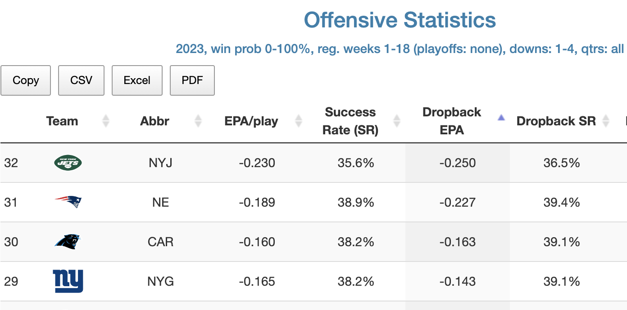627x310 pixels.
Task: Click the NYG dropback EPA value -0.143
Action: coord(457,281)
